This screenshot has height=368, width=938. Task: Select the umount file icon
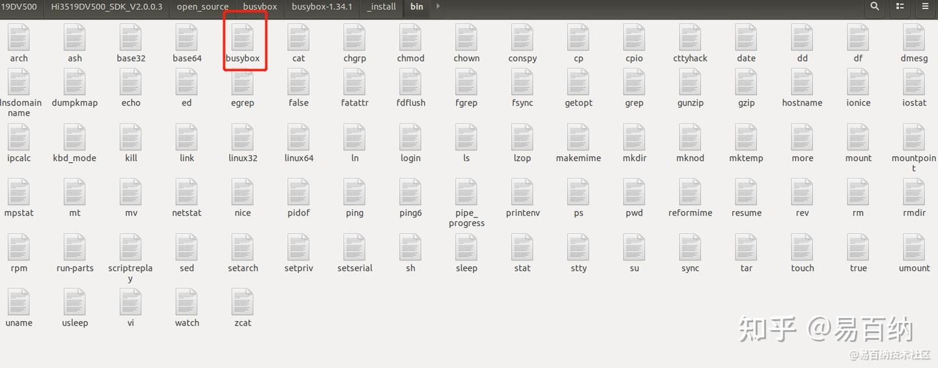pos(915,248)
